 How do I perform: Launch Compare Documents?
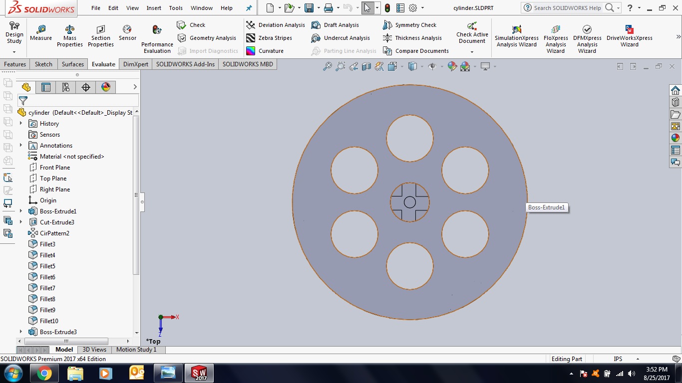(x=416, y=51)
